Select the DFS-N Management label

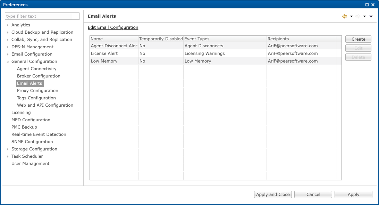point(32,47)
